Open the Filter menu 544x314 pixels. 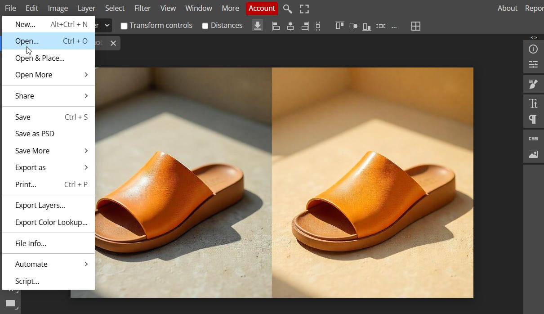pyautogui.click(x=143, y=8)
